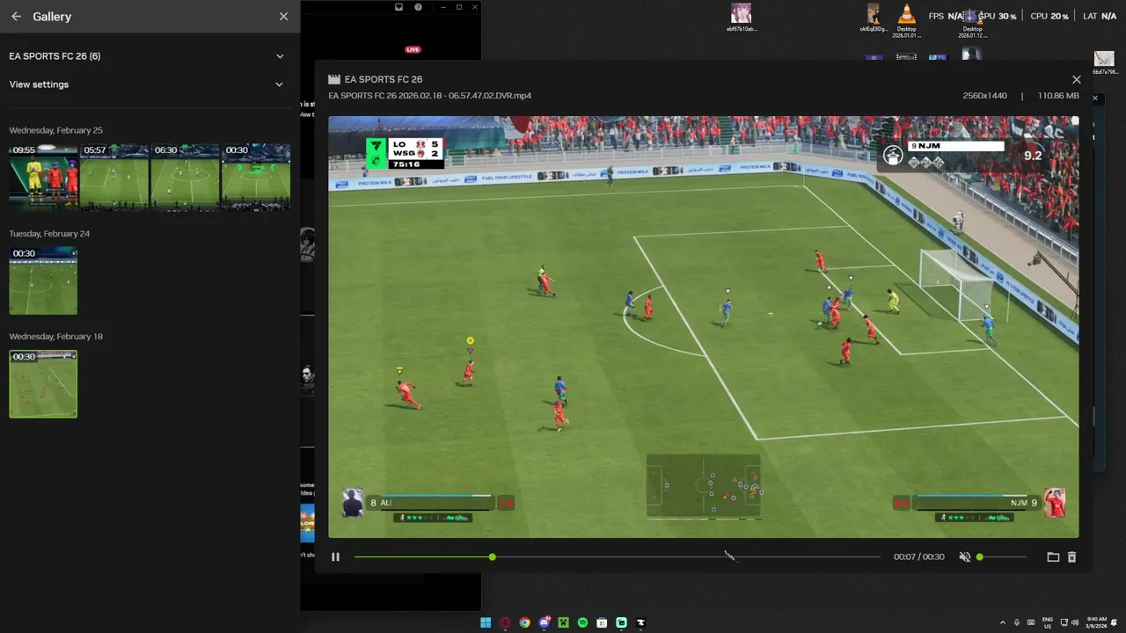Click the file name EA SPORTS FC 26 2026.02.18 text

click(x=430, y=96)
